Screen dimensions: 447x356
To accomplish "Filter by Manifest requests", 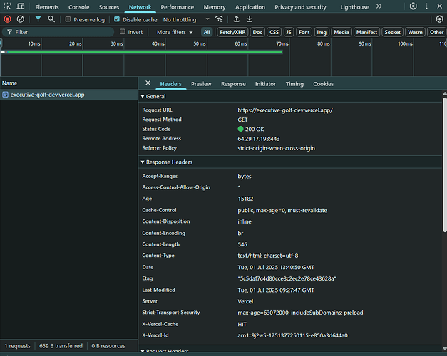I will 366,32.
